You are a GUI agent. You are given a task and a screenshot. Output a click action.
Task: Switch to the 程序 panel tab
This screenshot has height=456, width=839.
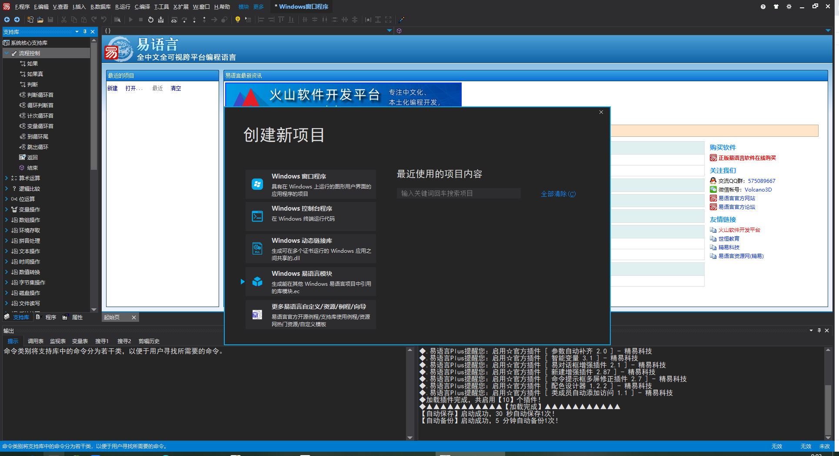(47, 317)
